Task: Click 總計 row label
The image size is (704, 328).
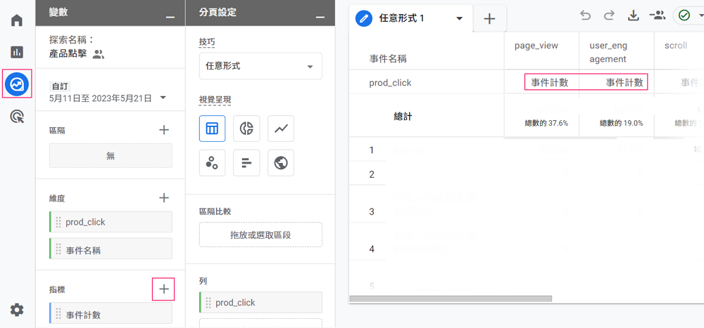Action: click(403, 117)
